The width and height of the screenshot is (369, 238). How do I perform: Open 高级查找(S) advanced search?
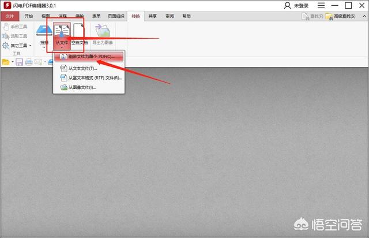tap(340, 16)
